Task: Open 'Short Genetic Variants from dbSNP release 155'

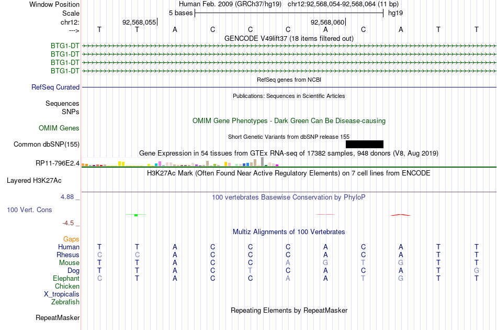Action: [x=289, y=137]
